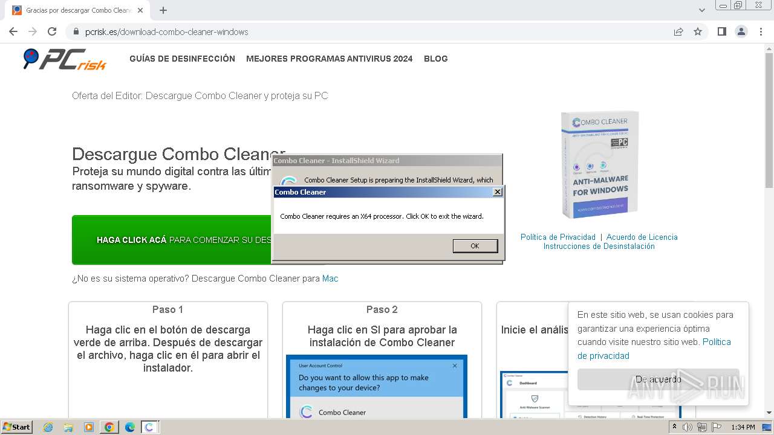Screen dimensions: 774x435
Task: Click the Combo Cleaner product box image
Action: click(x=599, y=164)
